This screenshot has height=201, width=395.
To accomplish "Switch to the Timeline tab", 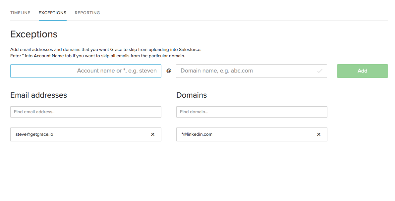I will tap(20, 13).
